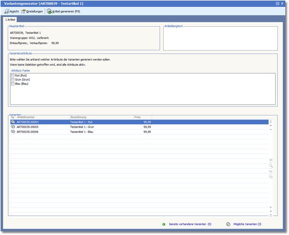Click the variant icon beside ART00039.00006
Viewport: 289px width, 235px height.
[13, 132]
